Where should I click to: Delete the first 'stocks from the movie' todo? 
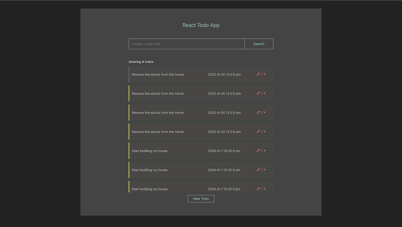point(261,93)
